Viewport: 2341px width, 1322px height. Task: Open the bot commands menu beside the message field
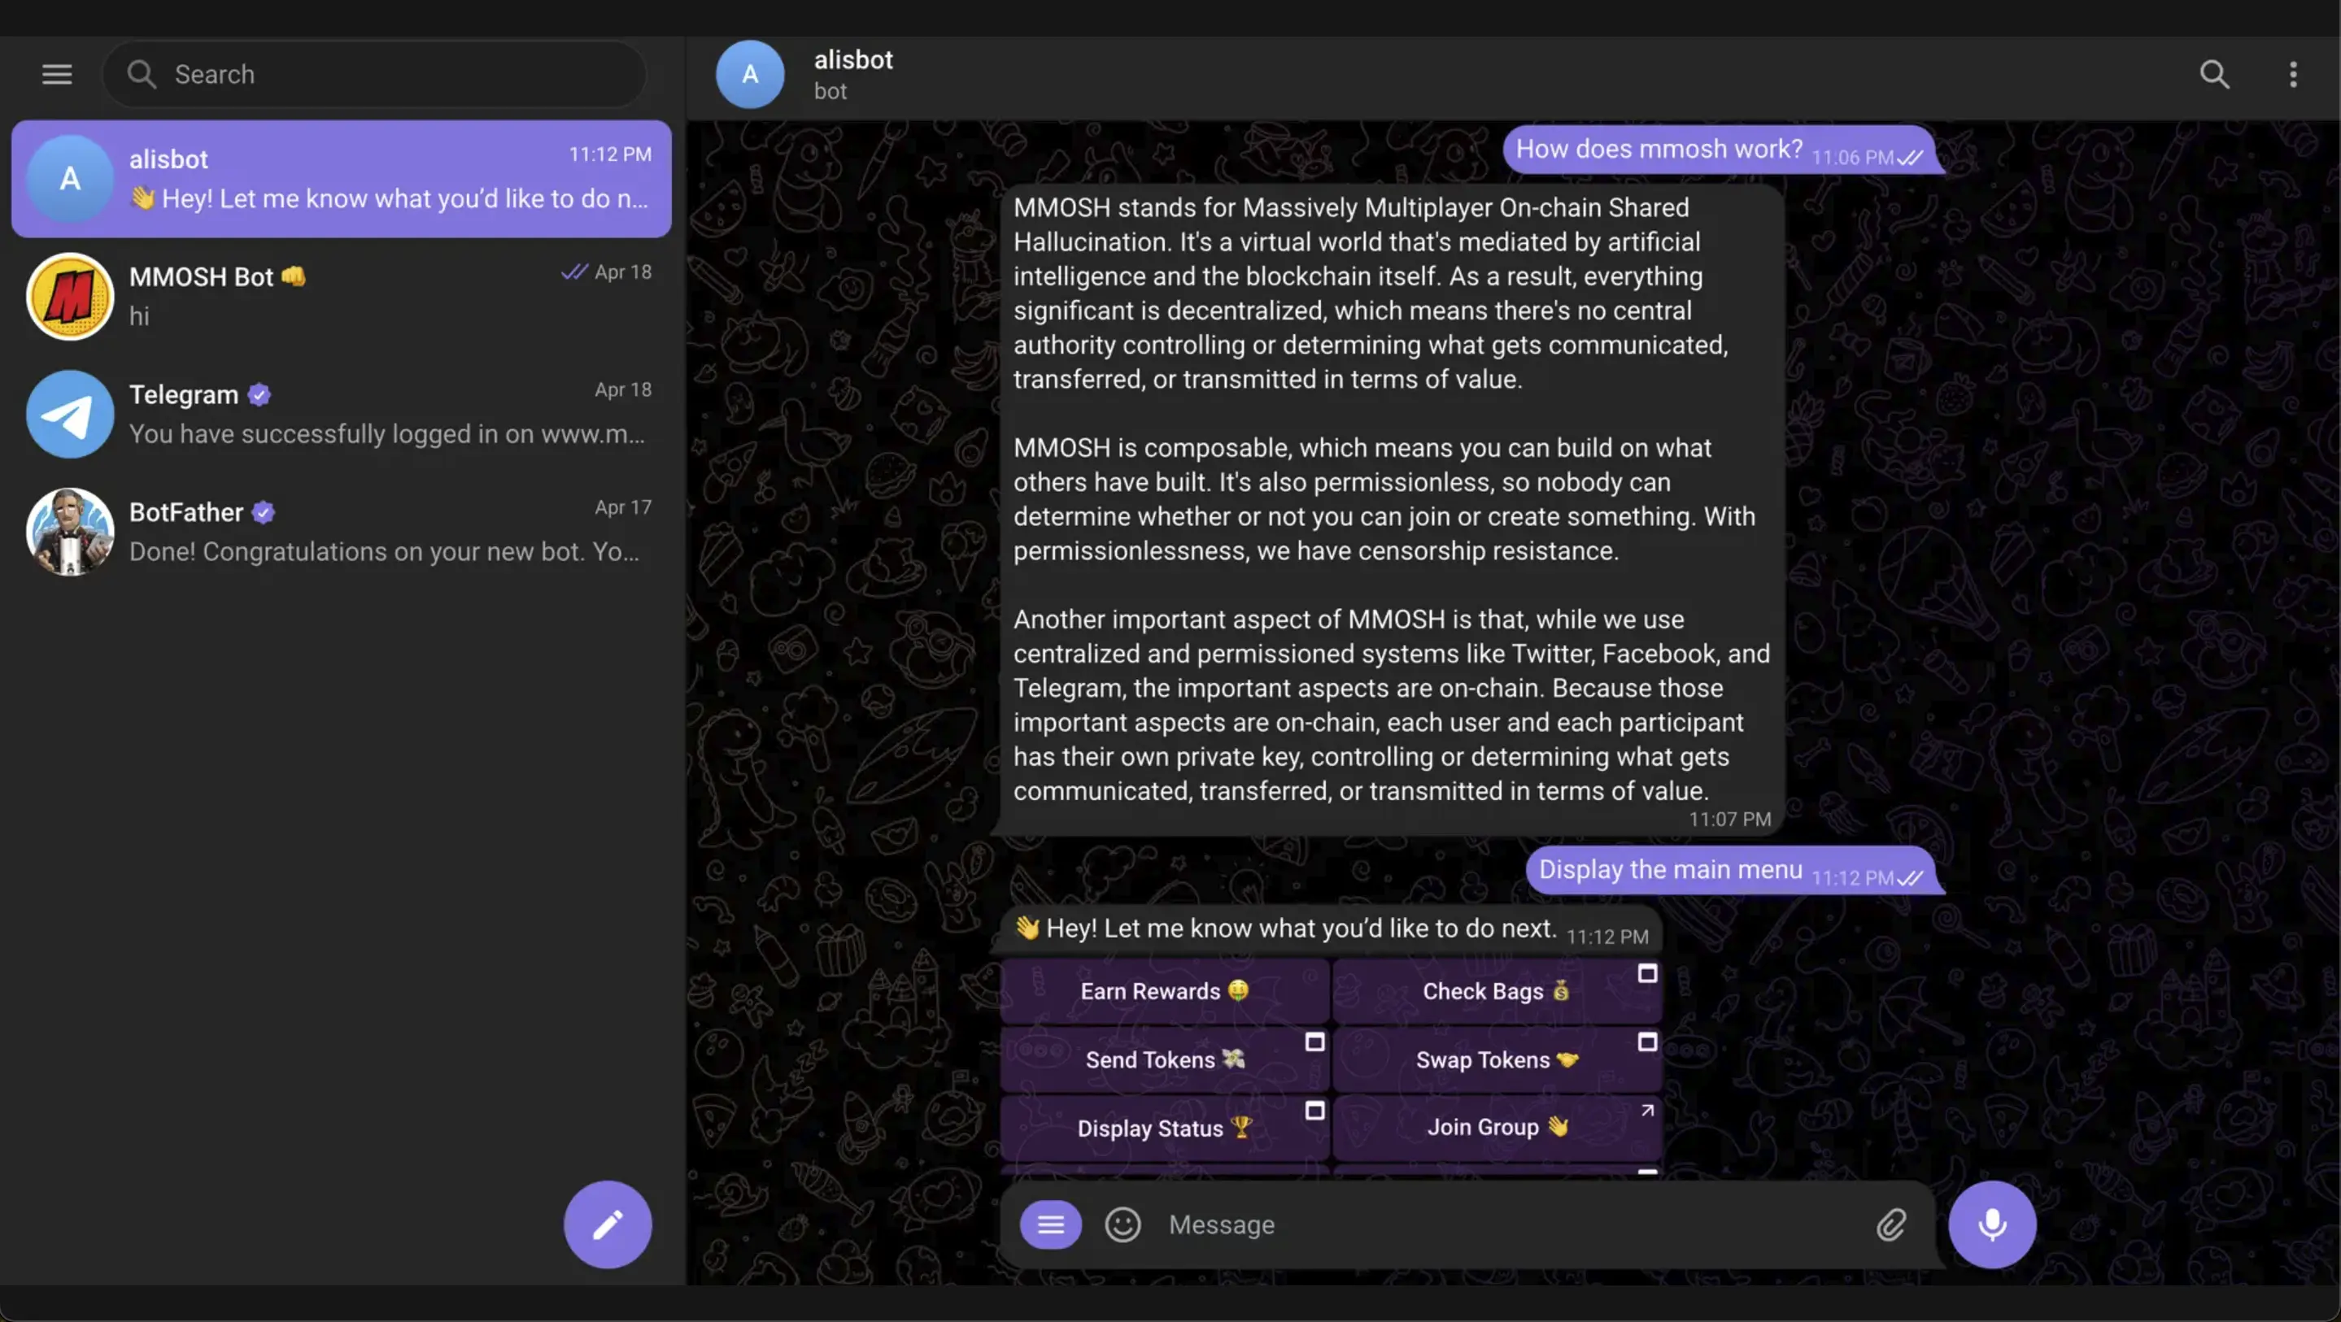click(x=1049, y=1224)
